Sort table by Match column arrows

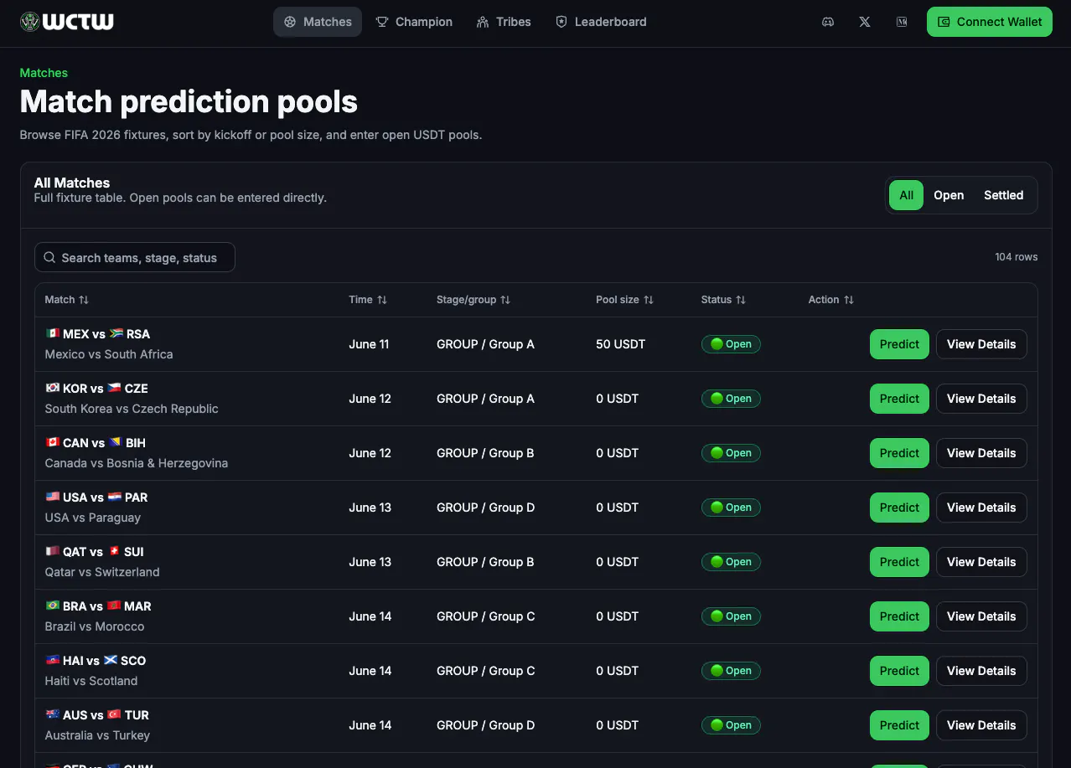pos(84,300)
